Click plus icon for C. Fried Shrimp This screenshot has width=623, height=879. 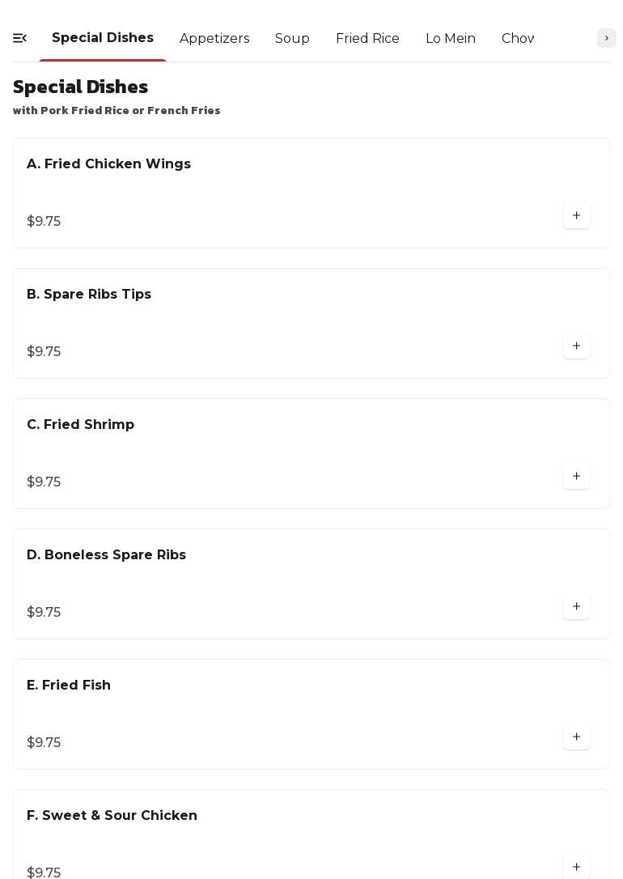click(x=576, y=477)
